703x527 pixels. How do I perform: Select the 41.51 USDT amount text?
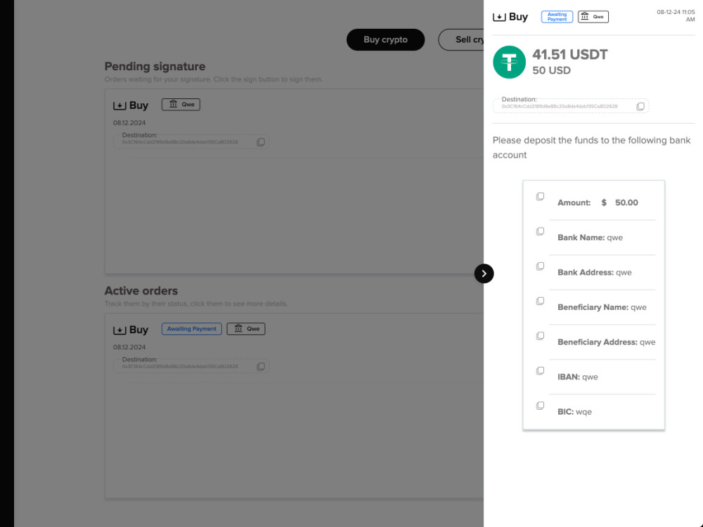569,54
